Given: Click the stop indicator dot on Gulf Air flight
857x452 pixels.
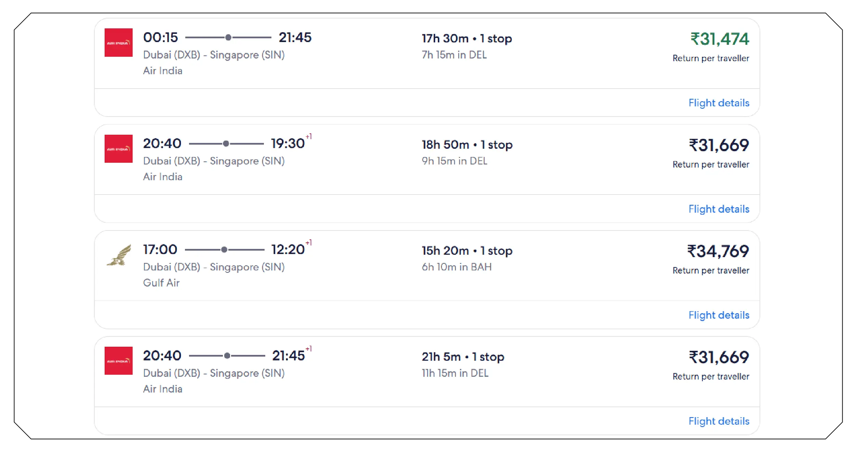Looking at the screenshot, I should point(225,250).
